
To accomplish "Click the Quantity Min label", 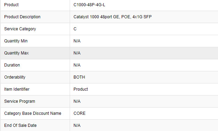I will [16, 41].
